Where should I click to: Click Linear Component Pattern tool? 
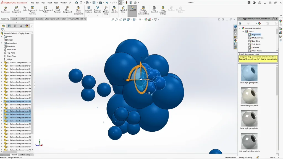[x=46, y=10]
